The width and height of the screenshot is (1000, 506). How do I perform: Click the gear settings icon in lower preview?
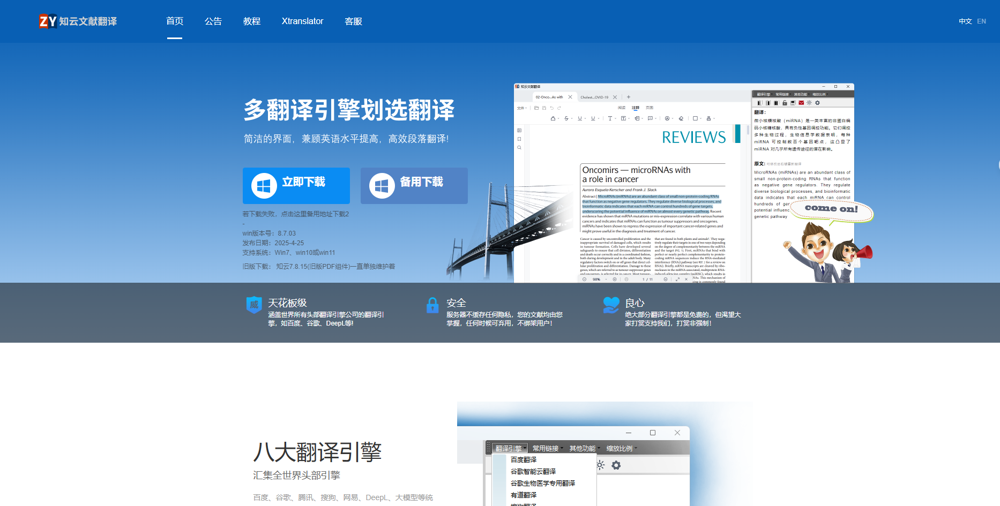[x=616, y=465]
